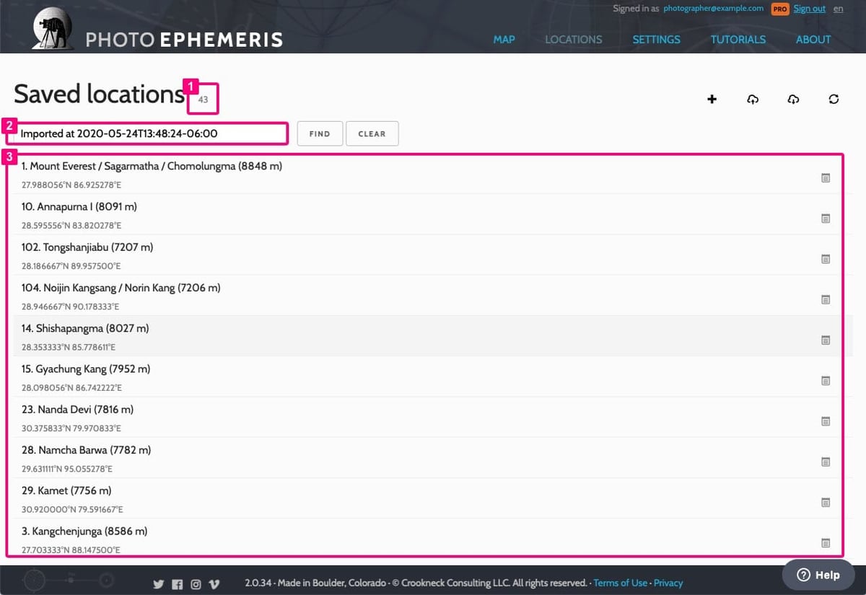Open the SETTINGS nav item

click(x=656, y=40)
